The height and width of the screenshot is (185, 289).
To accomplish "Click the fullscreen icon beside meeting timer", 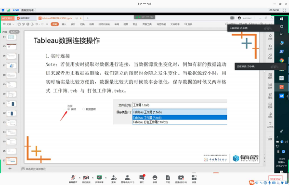I will coord(284,10).
